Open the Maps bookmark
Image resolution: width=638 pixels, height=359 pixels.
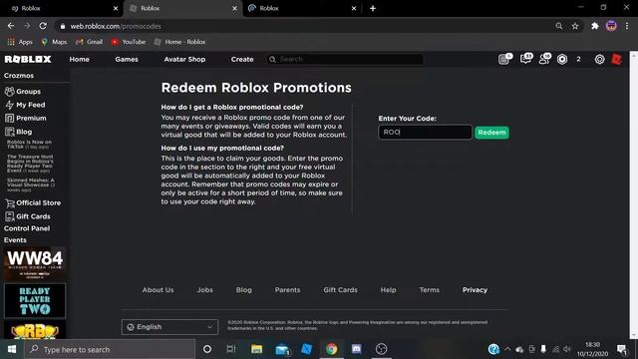point(54,42)
